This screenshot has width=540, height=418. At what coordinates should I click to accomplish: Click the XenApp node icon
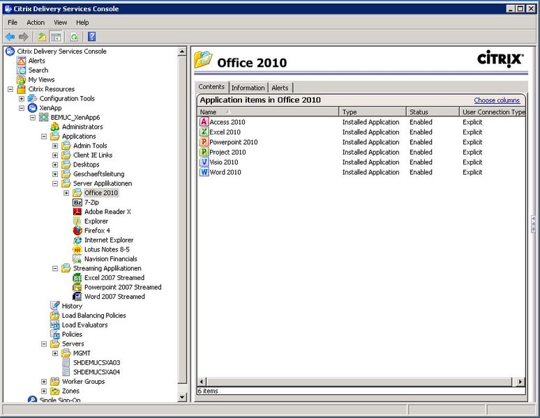[32, 108]
